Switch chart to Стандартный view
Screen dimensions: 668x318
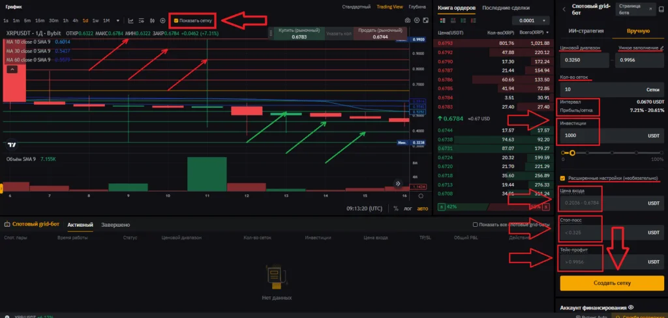click(x=356, y=7)
